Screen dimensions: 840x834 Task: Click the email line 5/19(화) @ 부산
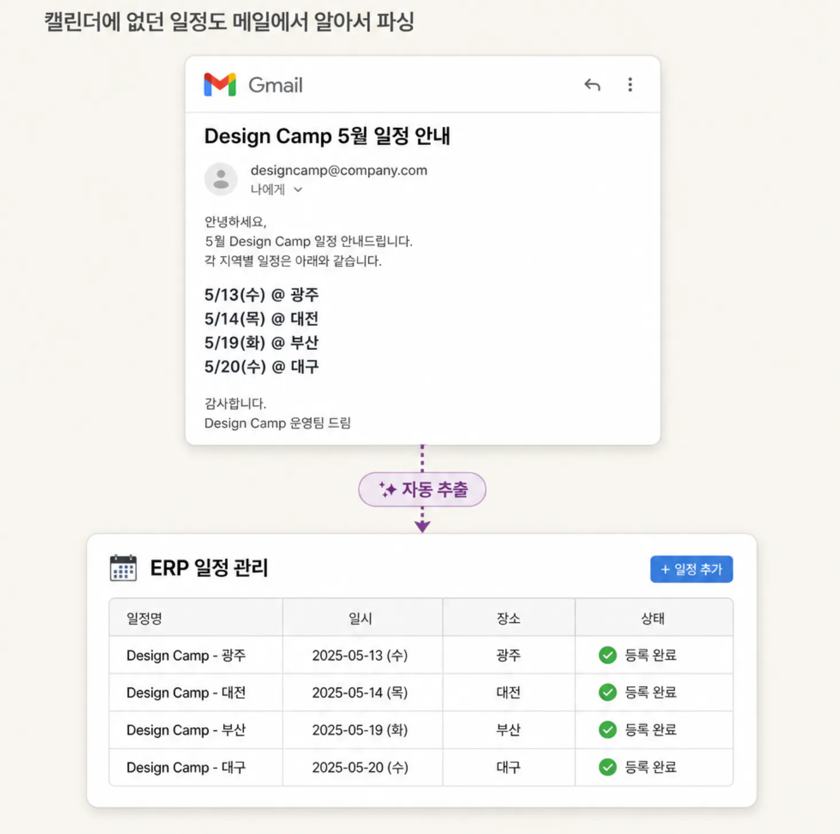coord(262,343)
